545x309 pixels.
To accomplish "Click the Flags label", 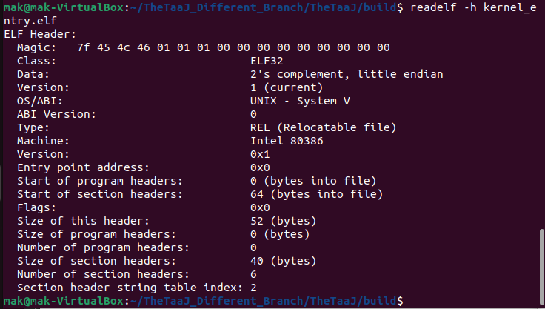I will pos(36,207).
